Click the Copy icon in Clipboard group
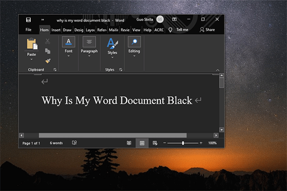Viewport: 287px width, 191px height. (x=47, y=51)
